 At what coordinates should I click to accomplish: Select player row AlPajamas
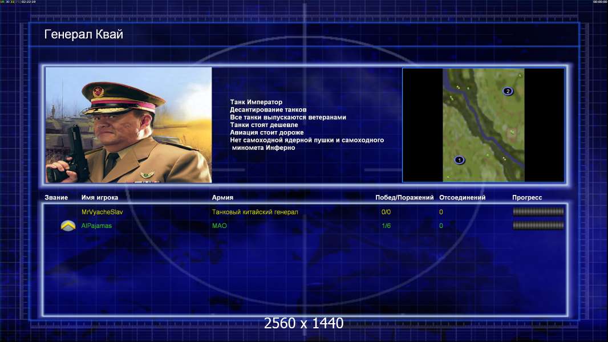[x=305, y=226]
